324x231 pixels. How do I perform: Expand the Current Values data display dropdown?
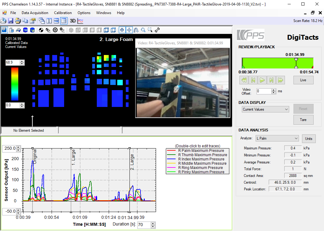click(x=286, y=109)
